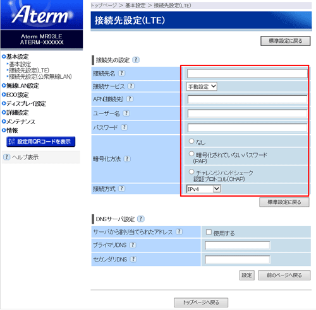The width and height of the screenshot is (316, 310).
Task: Click the トップページへ戻る button
Action: click(201, 302)
